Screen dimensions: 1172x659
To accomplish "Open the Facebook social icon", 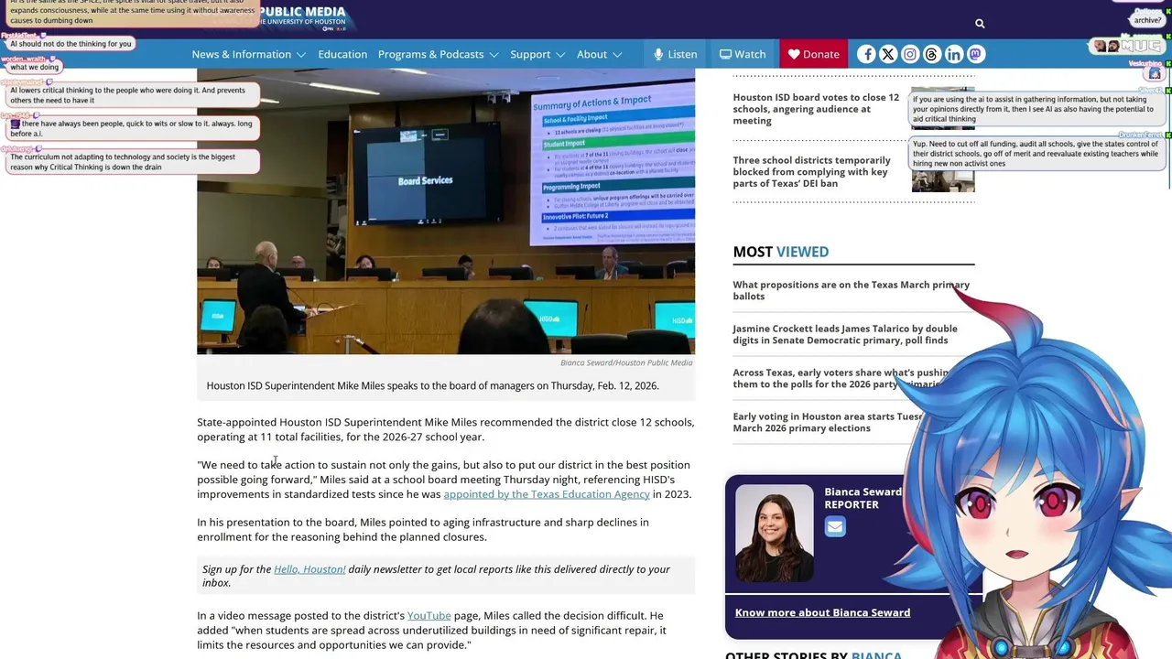I will (866, 54).
